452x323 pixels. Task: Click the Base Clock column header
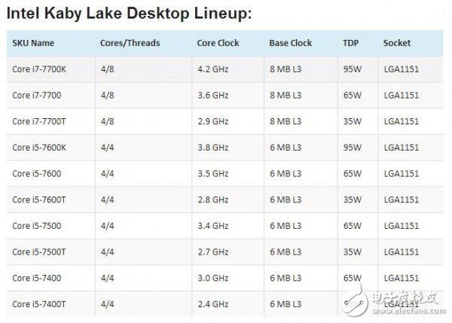tap(291, 43)
